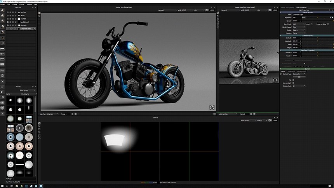The height and width of the screenshot is (188, 334).
Task: Click the sun-shaped light icon in left toolbar
Action: [x=2, y=32]
